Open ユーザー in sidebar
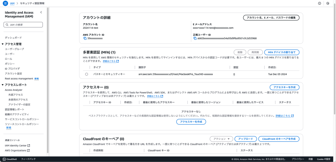Screen dimensions: 336x162 pyautogui.click(x=10, y=54)
